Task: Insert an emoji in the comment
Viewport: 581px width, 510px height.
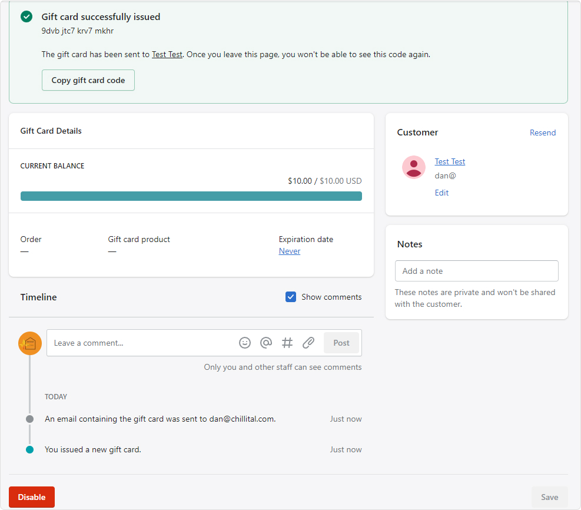Action: [244, 343]
